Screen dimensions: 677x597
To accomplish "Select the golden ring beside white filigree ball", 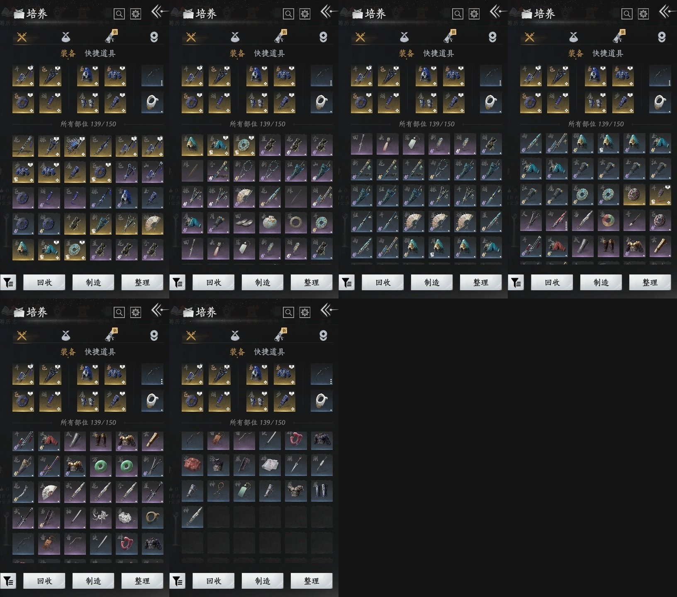I will [x=152, y=517].
